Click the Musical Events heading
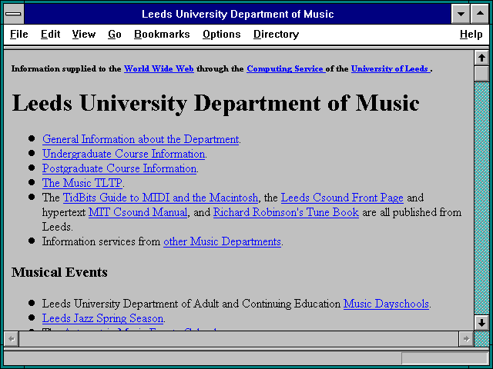The height and width of the screenshot is (369, 493). (59, 272)
